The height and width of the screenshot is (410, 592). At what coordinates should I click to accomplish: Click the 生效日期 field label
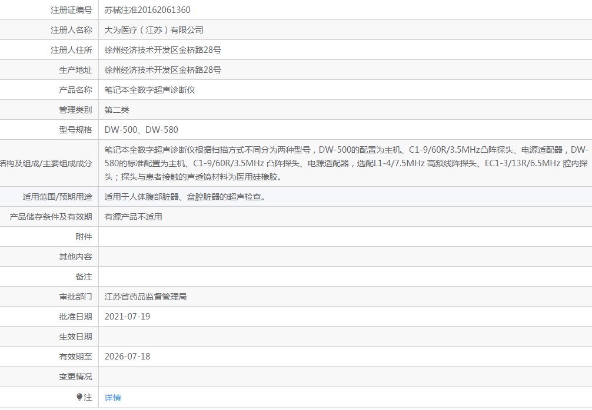point(75,337)
